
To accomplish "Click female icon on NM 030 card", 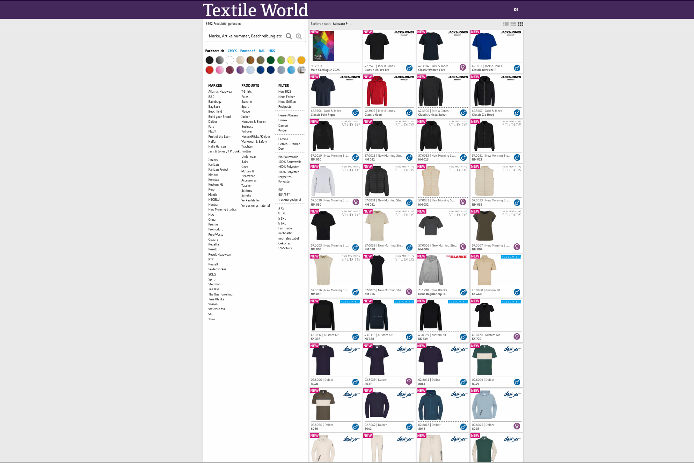I will tap(356, 202).
